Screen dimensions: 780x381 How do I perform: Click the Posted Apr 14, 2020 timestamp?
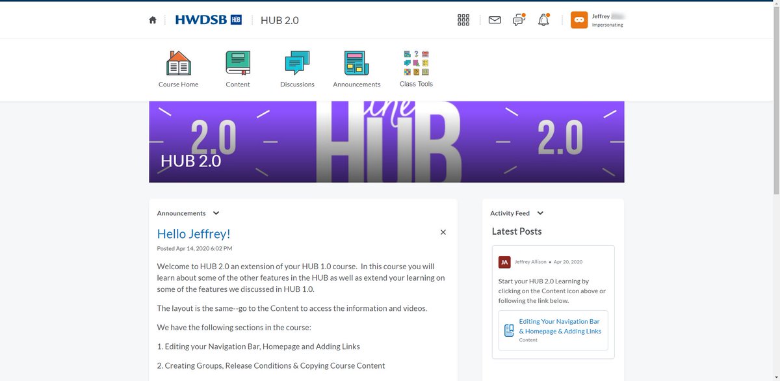click(194, 248)
